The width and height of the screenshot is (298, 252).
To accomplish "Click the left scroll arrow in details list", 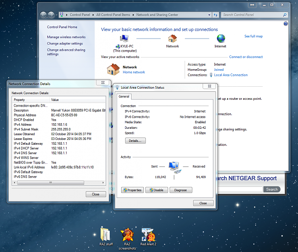I will (x=14, y=182).
